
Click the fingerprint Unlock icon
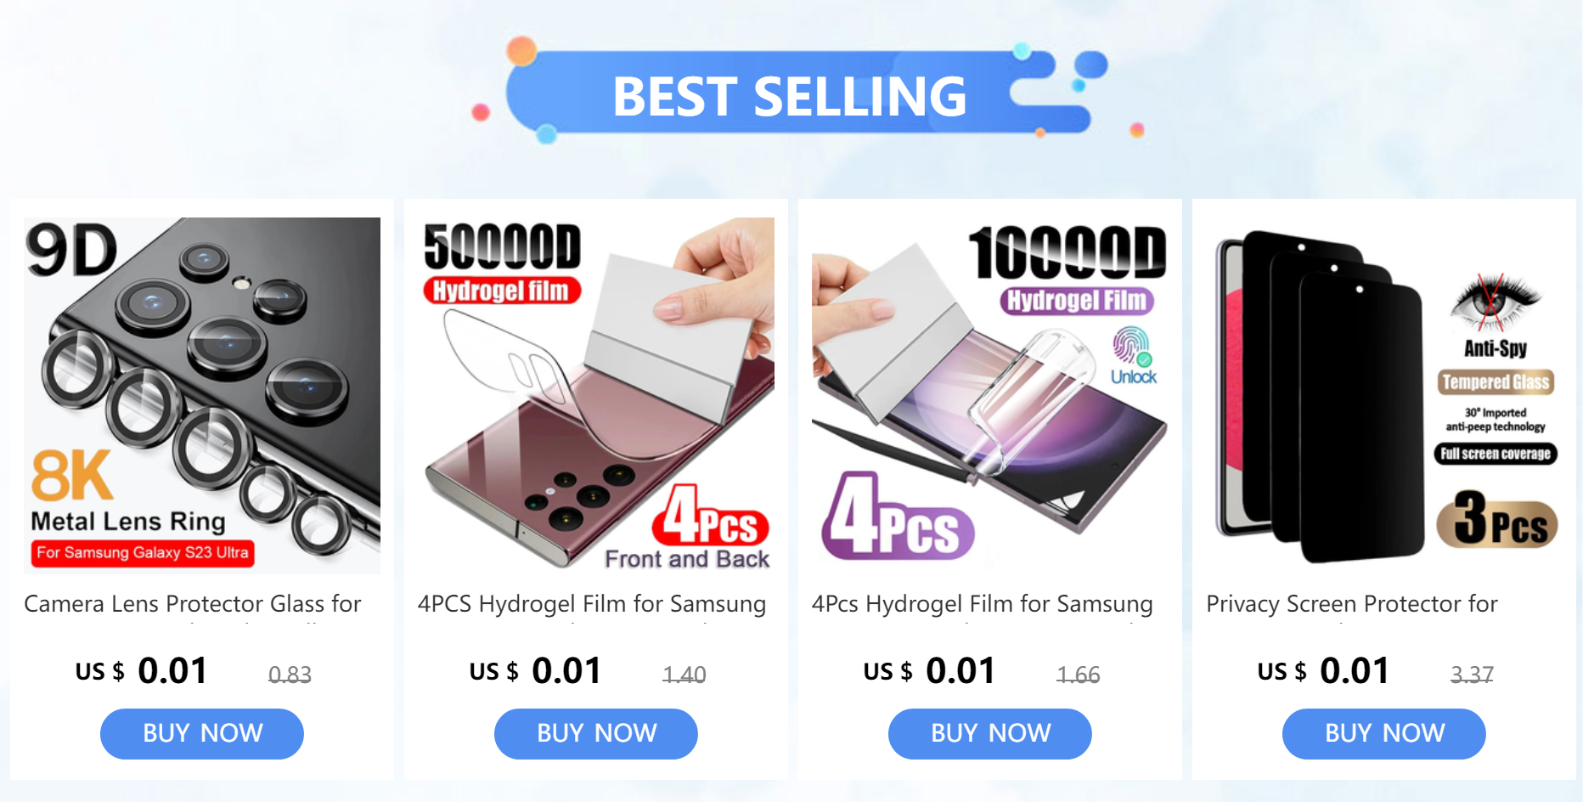1133,356
